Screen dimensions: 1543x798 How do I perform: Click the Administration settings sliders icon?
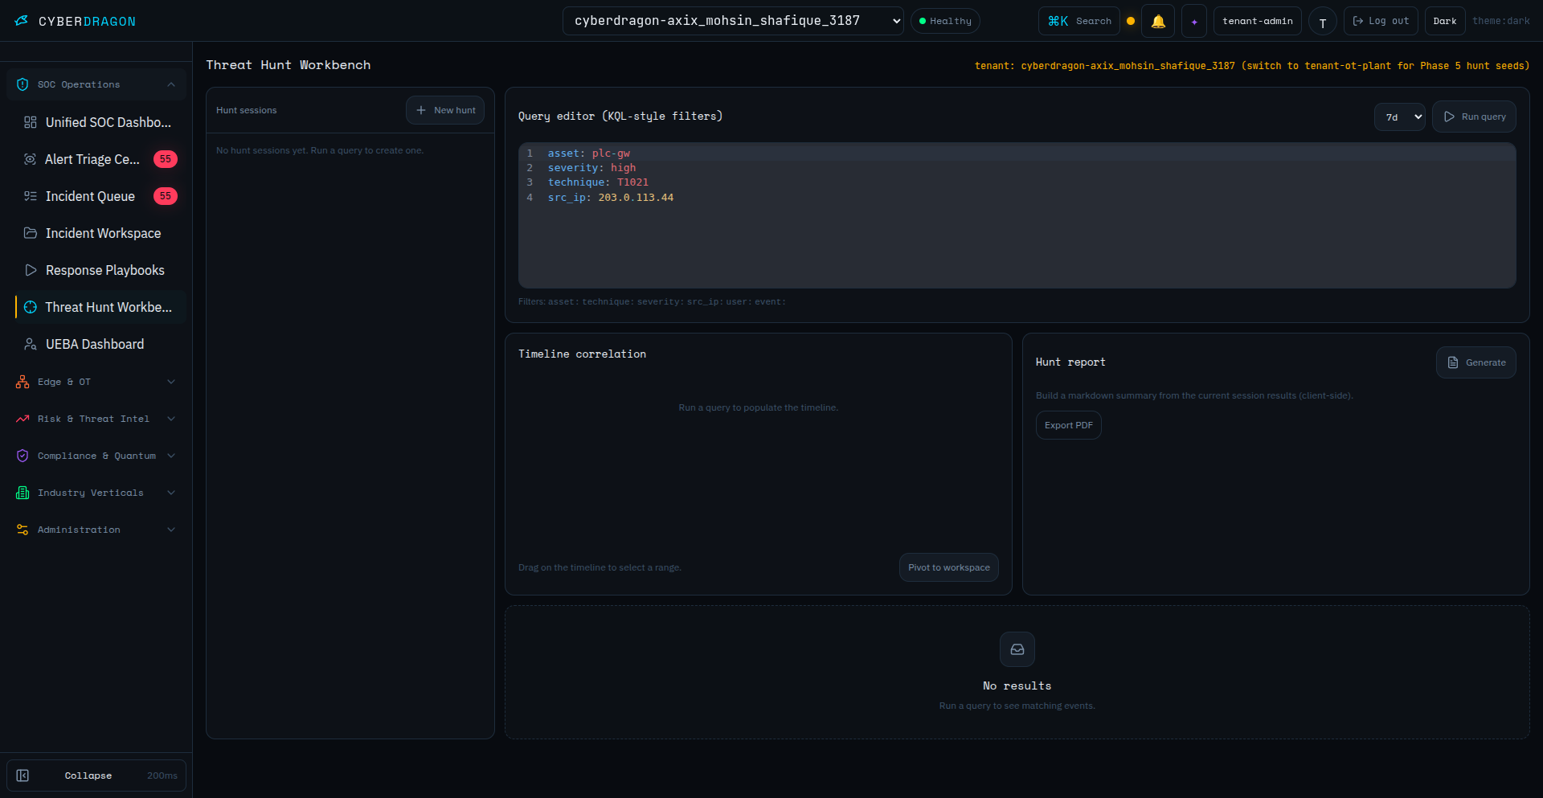pyautogui.click(x=23, y=530)
